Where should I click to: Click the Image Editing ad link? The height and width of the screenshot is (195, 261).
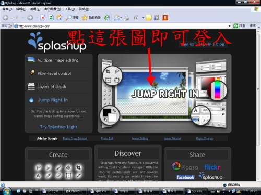click(x=140, y=138)
